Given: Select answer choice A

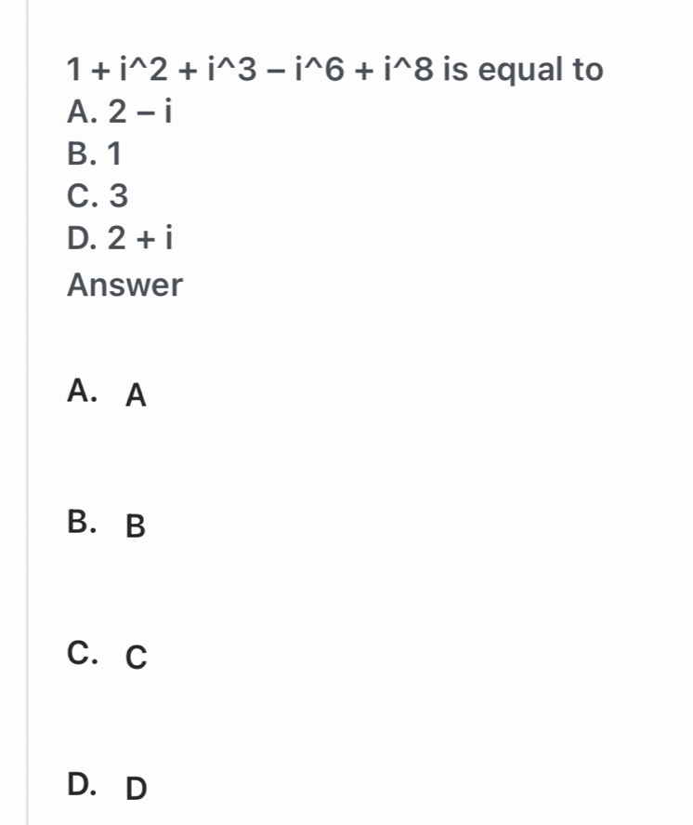Looking at the screenshot, I should click(x=136, y=397).
